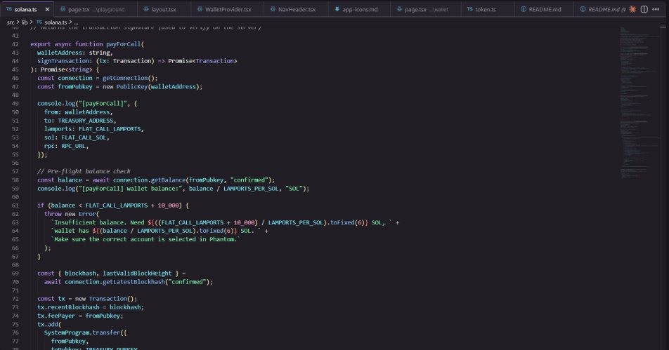The height and width of the screenshot is (350, 669).
Task: Click RPC_URL on line 54
Action: click(x=73, y=146)
